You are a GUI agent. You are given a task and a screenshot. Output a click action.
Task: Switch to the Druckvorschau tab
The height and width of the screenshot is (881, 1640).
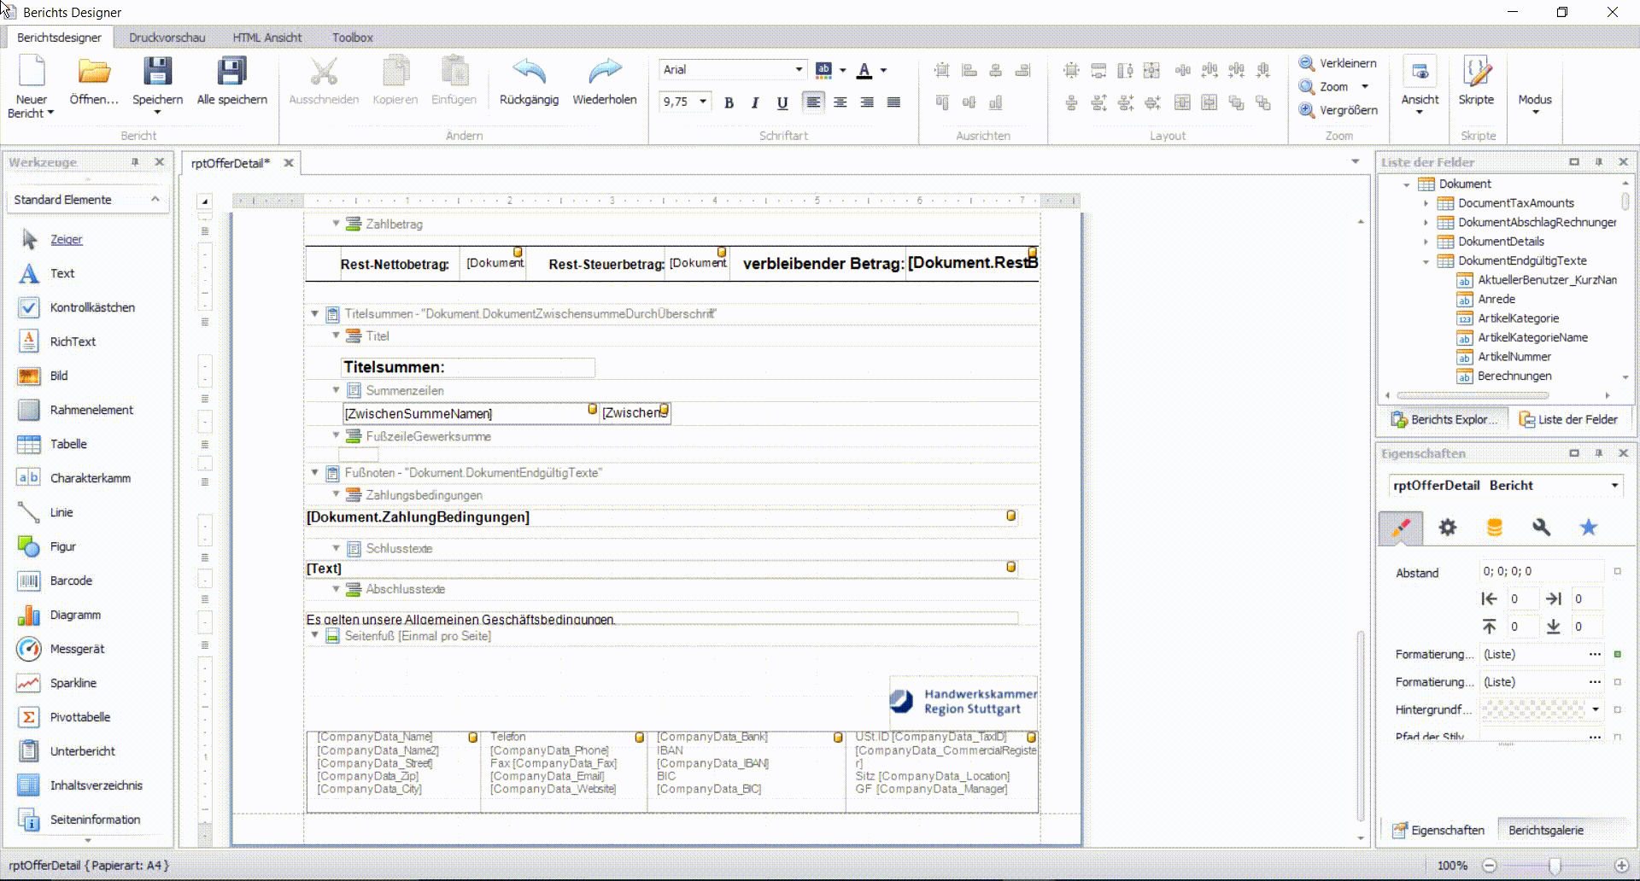167,38
